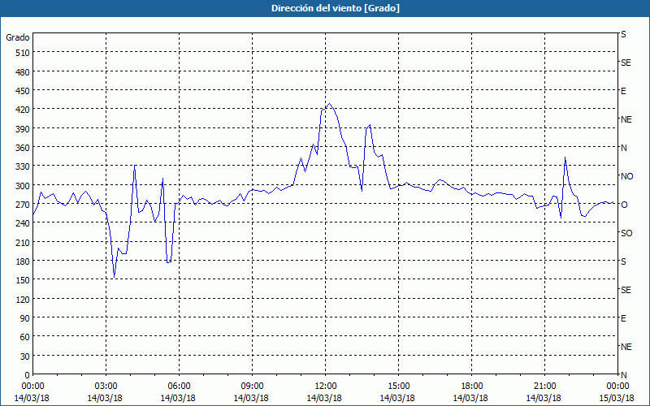Image resolution: width=650 pixels, height=406 pixels.
Task: Select the 14/03/18 date under 18:00
Action: coord(470,398)
